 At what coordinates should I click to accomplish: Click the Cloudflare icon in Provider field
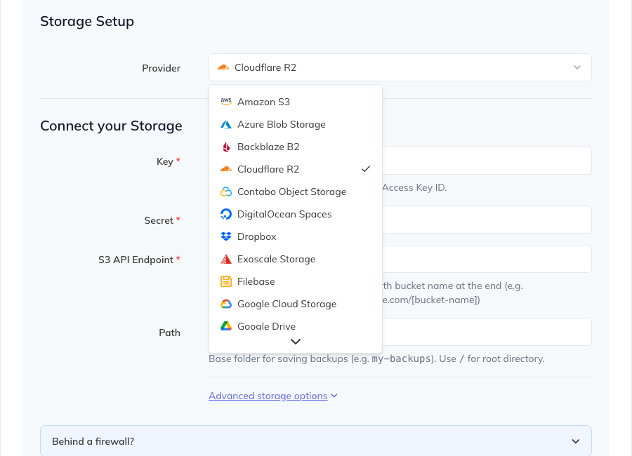pos(223,67)
